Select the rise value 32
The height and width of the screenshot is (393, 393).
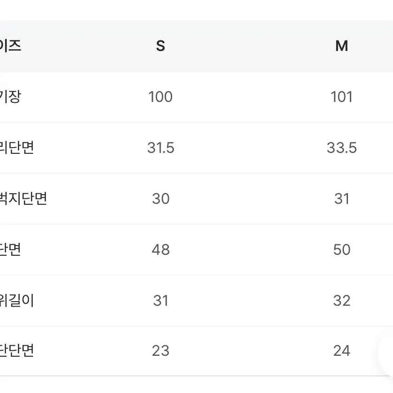342,301
